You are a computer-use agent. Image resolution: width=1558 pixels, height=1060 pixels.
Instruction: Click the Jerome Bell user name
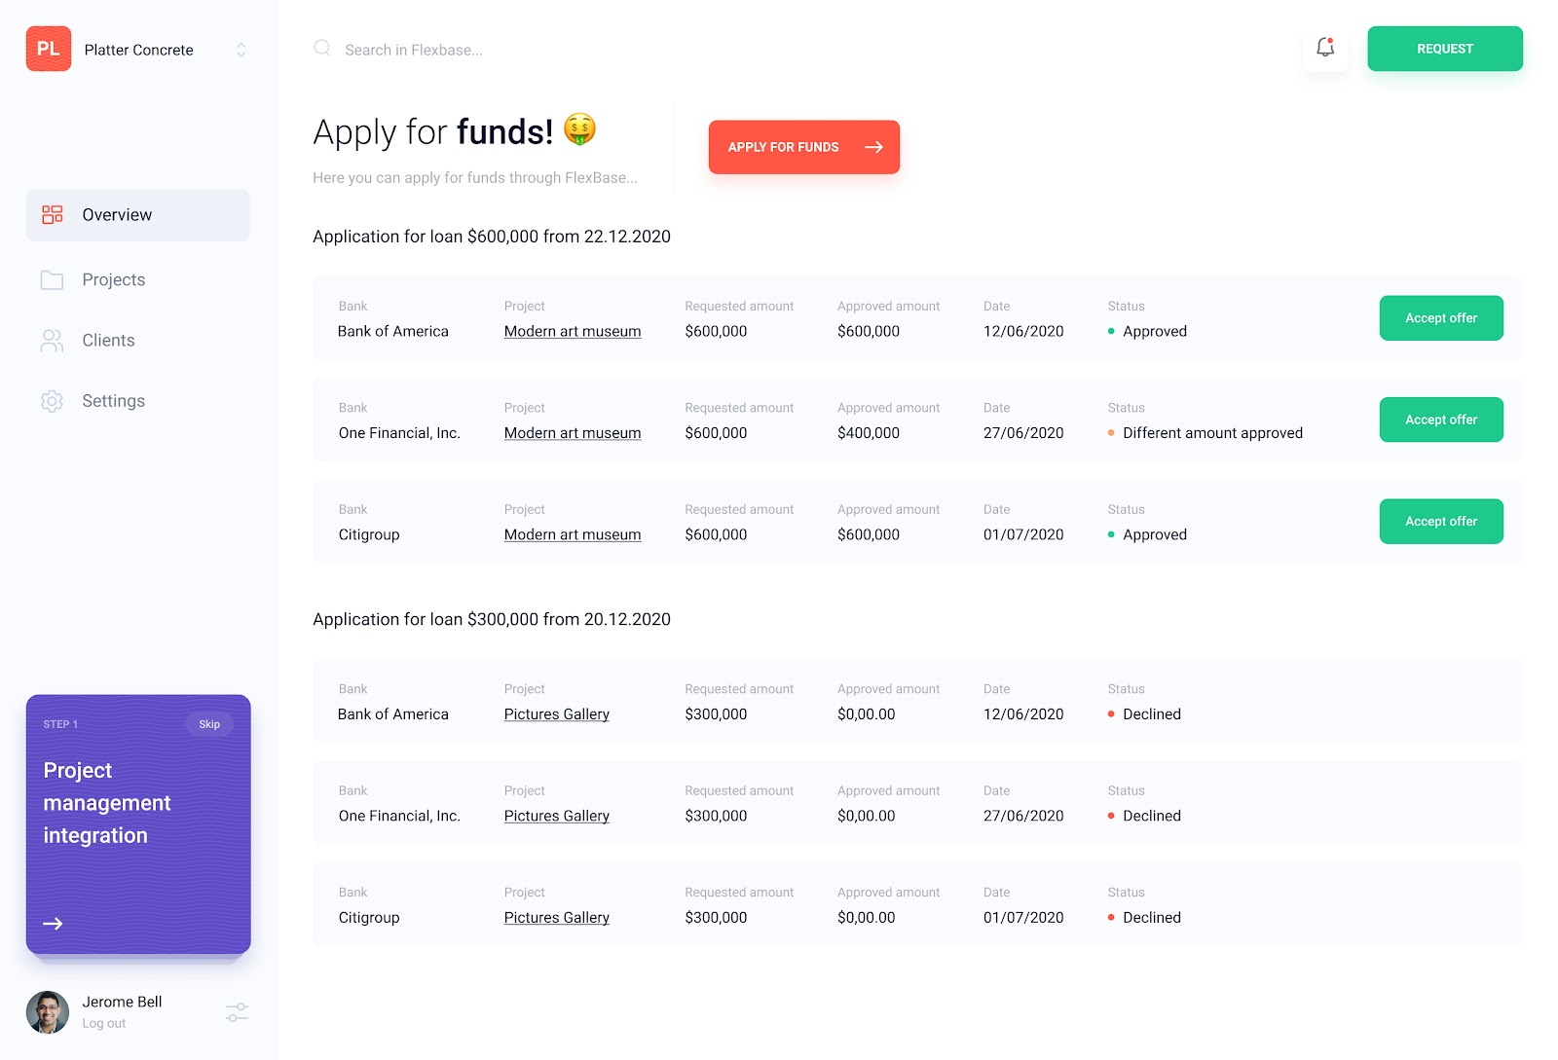(x=122, y=1003)
